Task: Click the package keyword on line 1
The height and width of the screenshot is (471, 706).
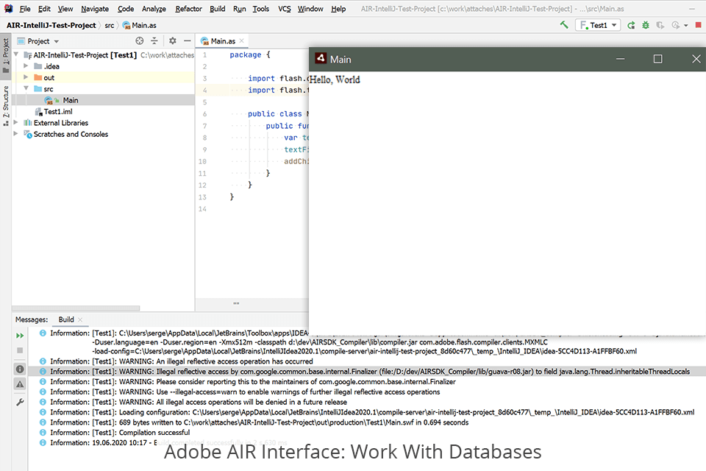Action: pos(246,54)
